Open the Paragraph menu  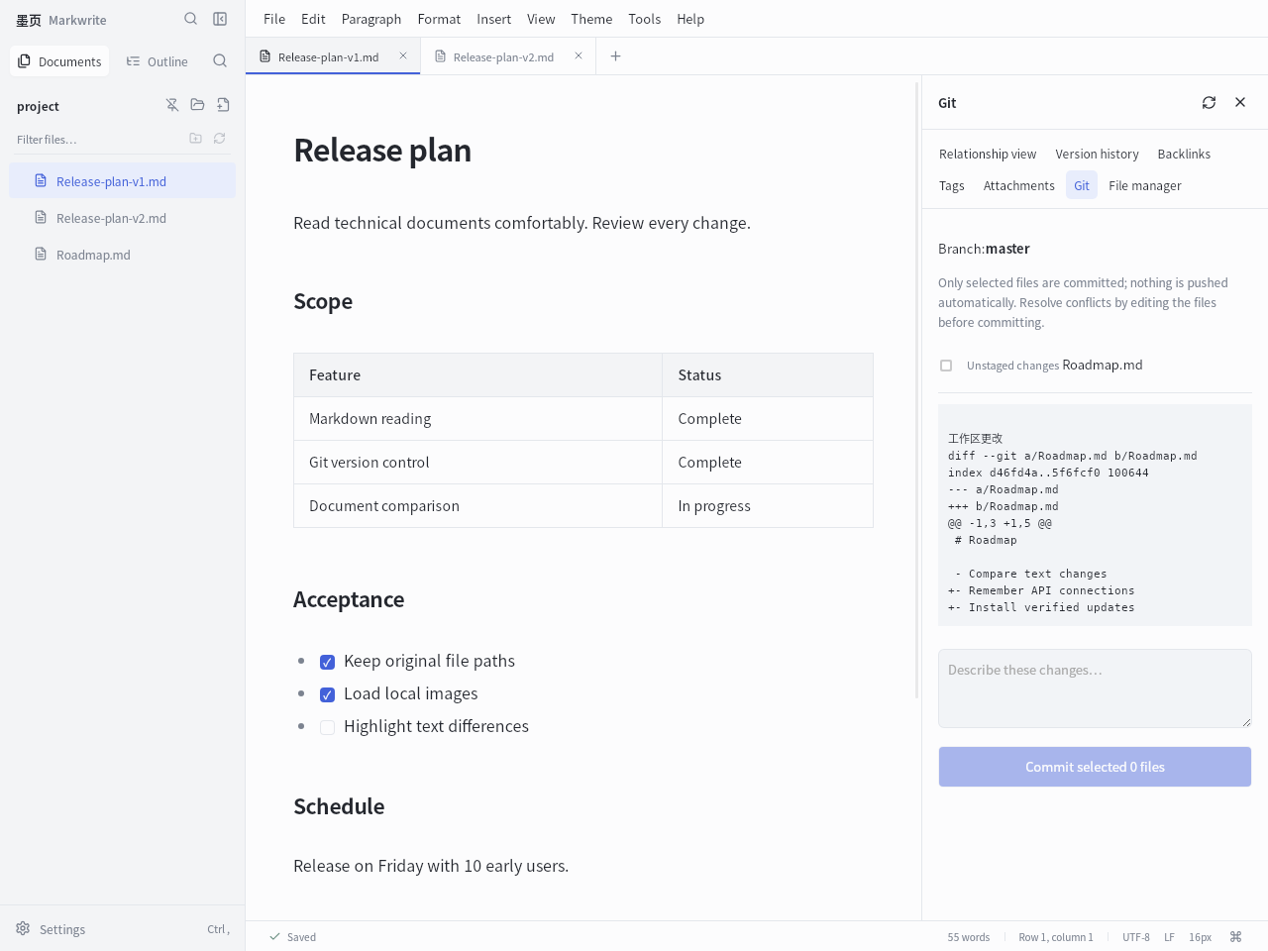tap(371, 19)
